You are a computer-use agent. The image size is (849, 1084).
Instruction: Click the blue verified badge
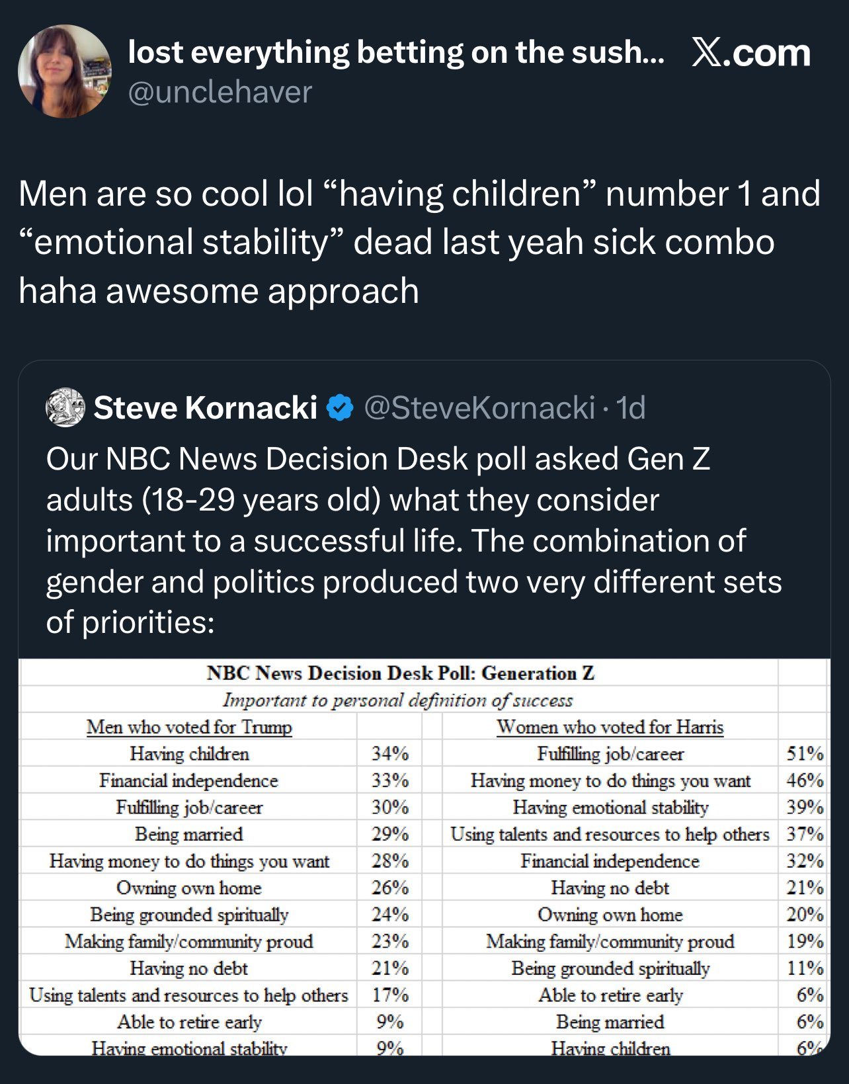click(341, 407)
